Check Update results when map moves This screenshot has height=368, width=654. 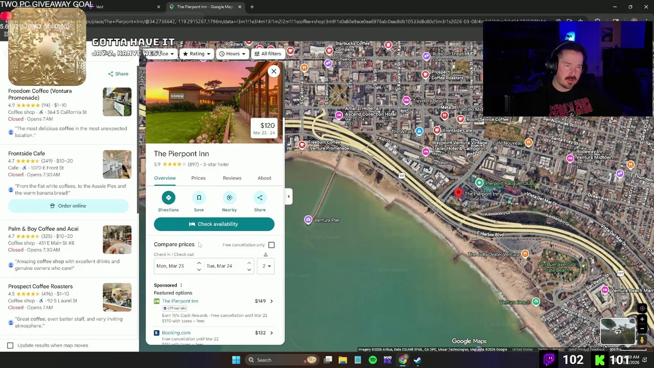(x=10, y=346)
